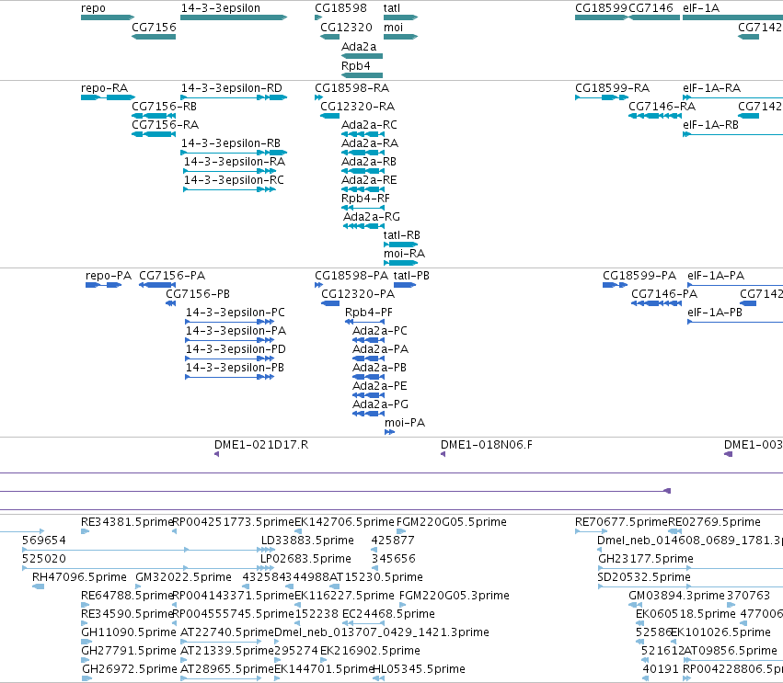Select the 14-3-3epsilon-PC protein

pos(229,322)
